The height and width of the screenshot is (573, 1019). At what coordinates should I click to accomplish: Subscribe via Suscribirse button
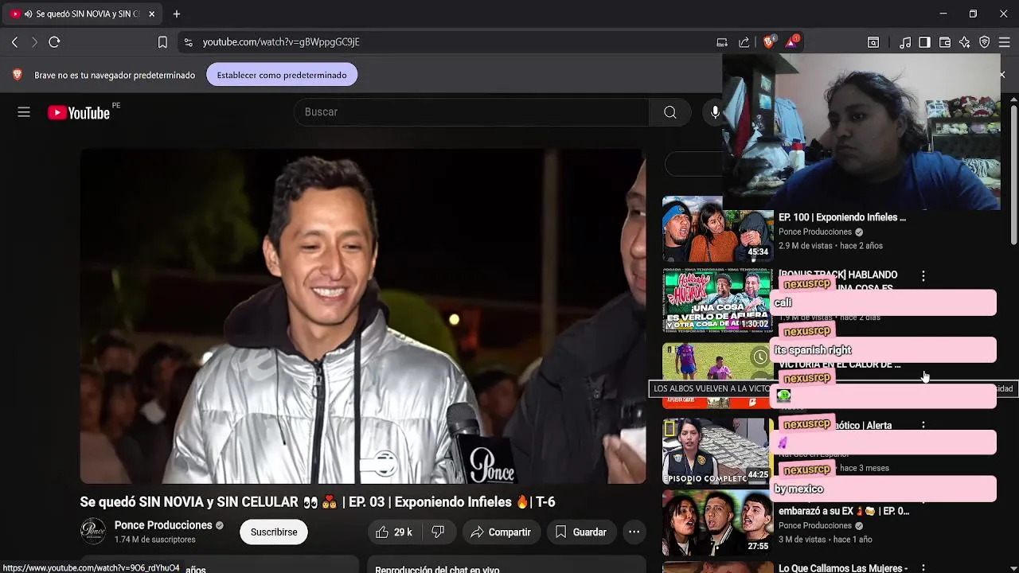[x=274, y=532]
